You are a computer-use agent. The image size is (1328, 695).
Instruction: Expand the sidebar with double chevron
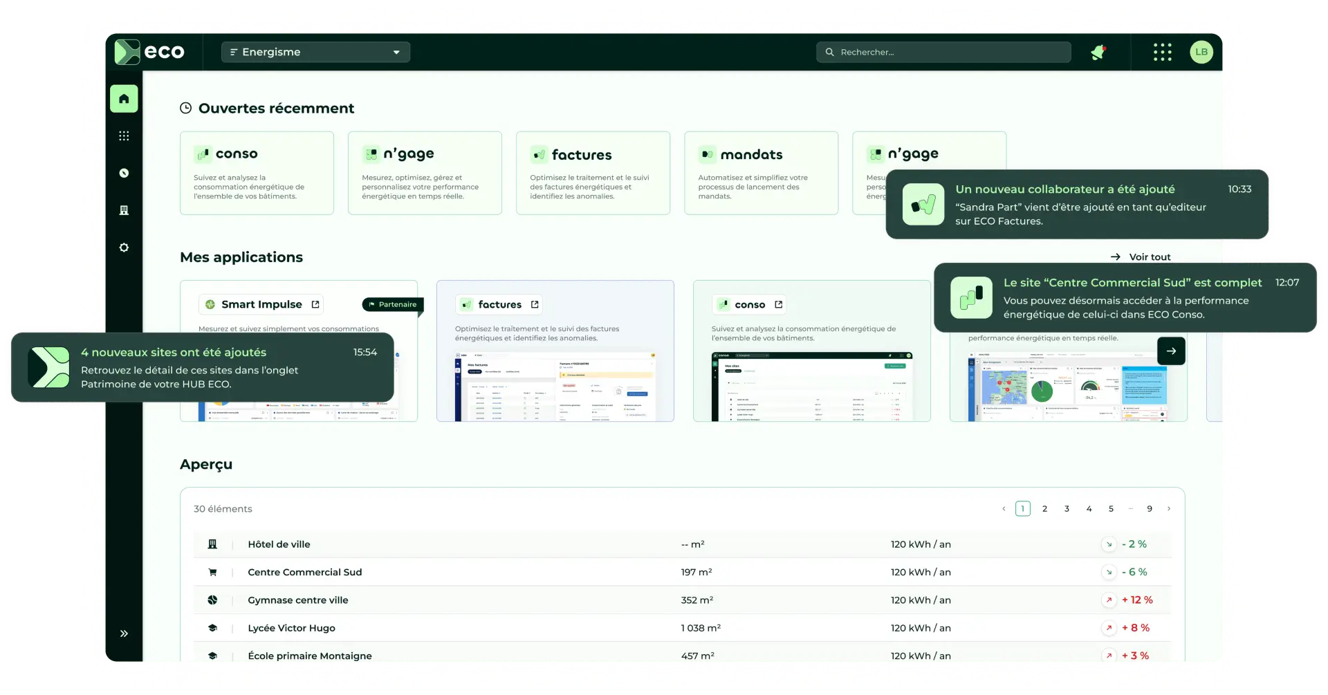coord(124,633)
